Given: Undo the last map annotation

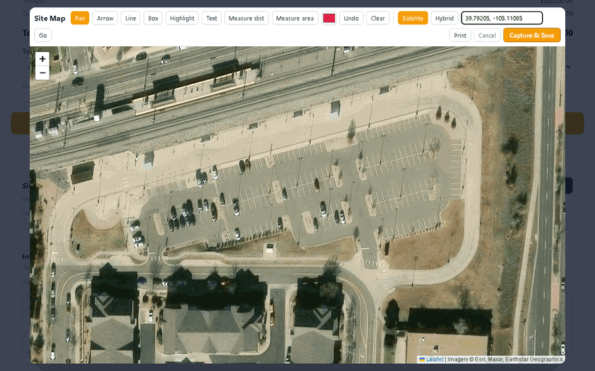Looking at the screenshot, I should [x=352, y=18].
